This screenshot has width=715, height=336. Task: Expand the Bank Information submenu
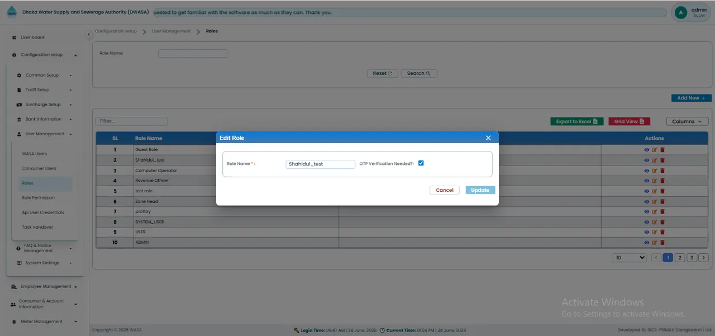(70, 119)
